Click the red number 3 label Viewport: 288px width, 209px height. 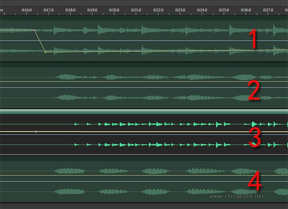[x=254, y=137]
